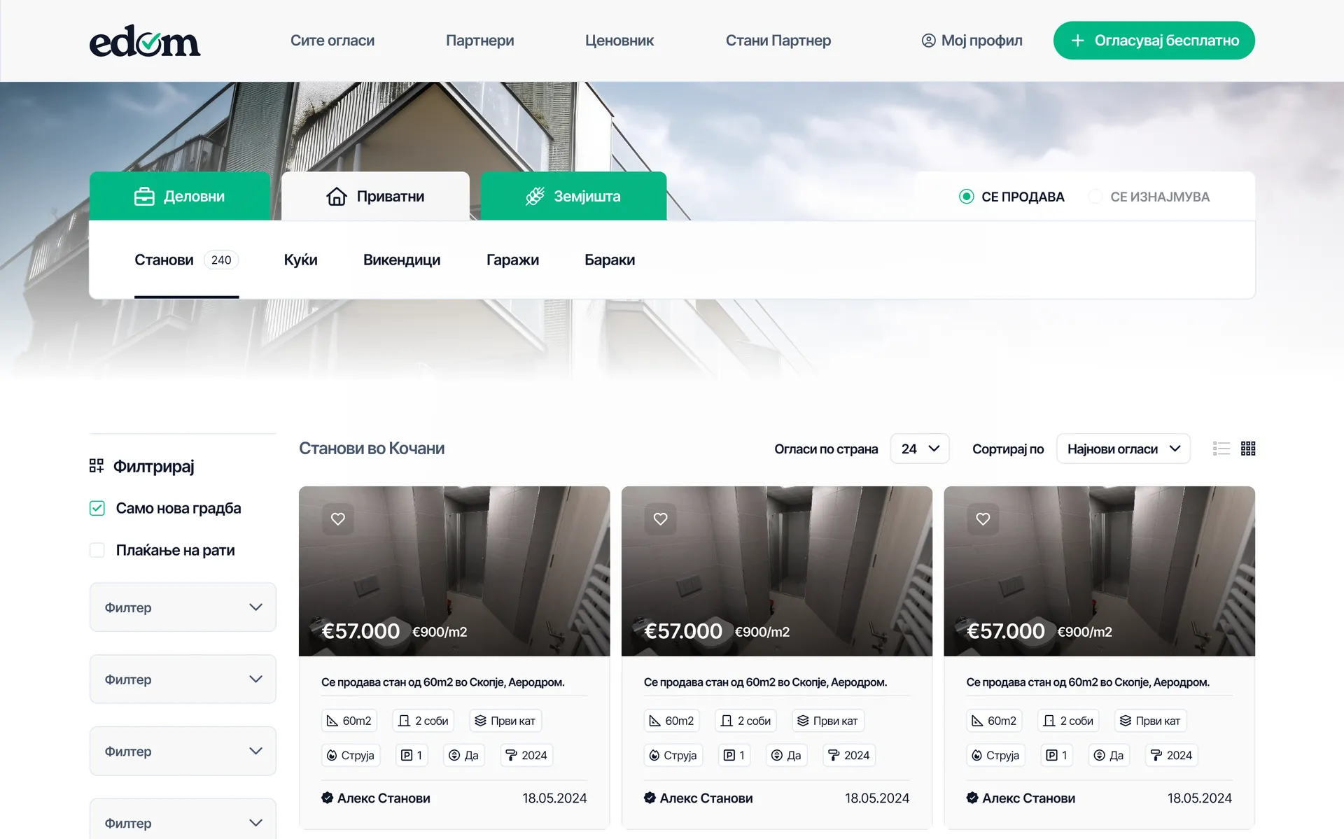1344x839 pixels.
Task: Click the Огласувај бесплатно button
Action: point(1154,41)
